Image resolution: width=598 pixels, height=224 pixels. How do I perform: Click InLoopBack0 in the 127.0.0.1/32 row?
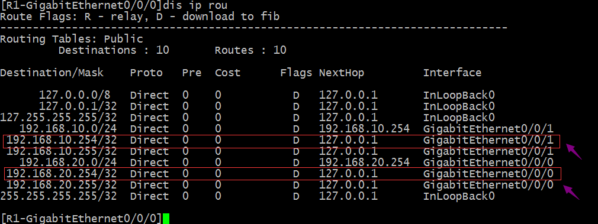459,106
